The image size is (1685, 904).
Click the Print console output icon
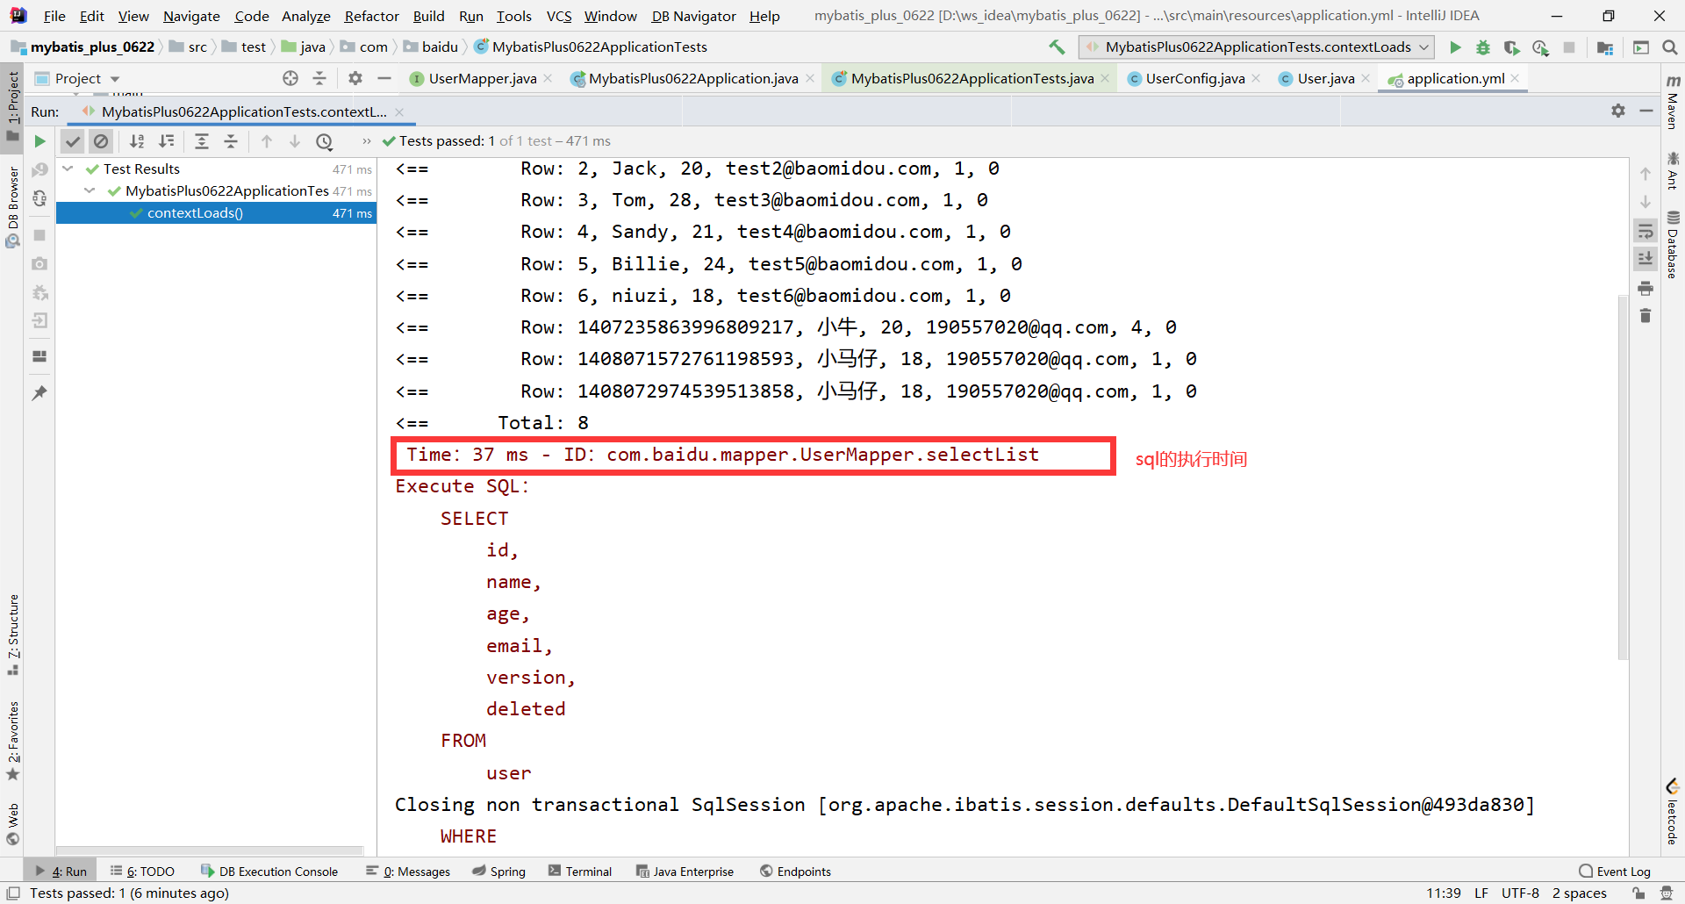[x=1646, y=288]
